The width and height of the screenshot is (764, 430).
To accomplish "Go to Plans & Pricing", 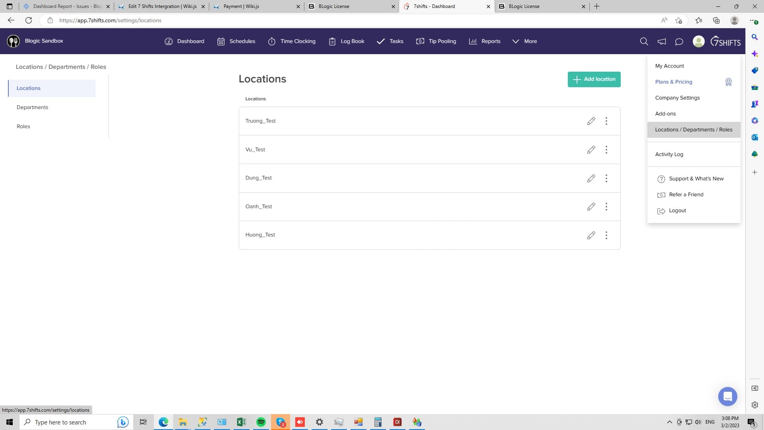I will pyautogui.click(x=673, y=82).
